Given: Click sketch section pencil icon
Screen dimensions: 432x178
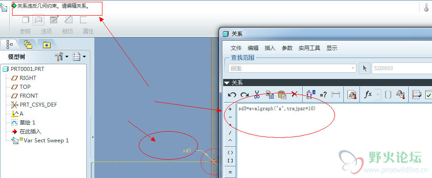Looking at the screenshot, I should click(54, 20).
